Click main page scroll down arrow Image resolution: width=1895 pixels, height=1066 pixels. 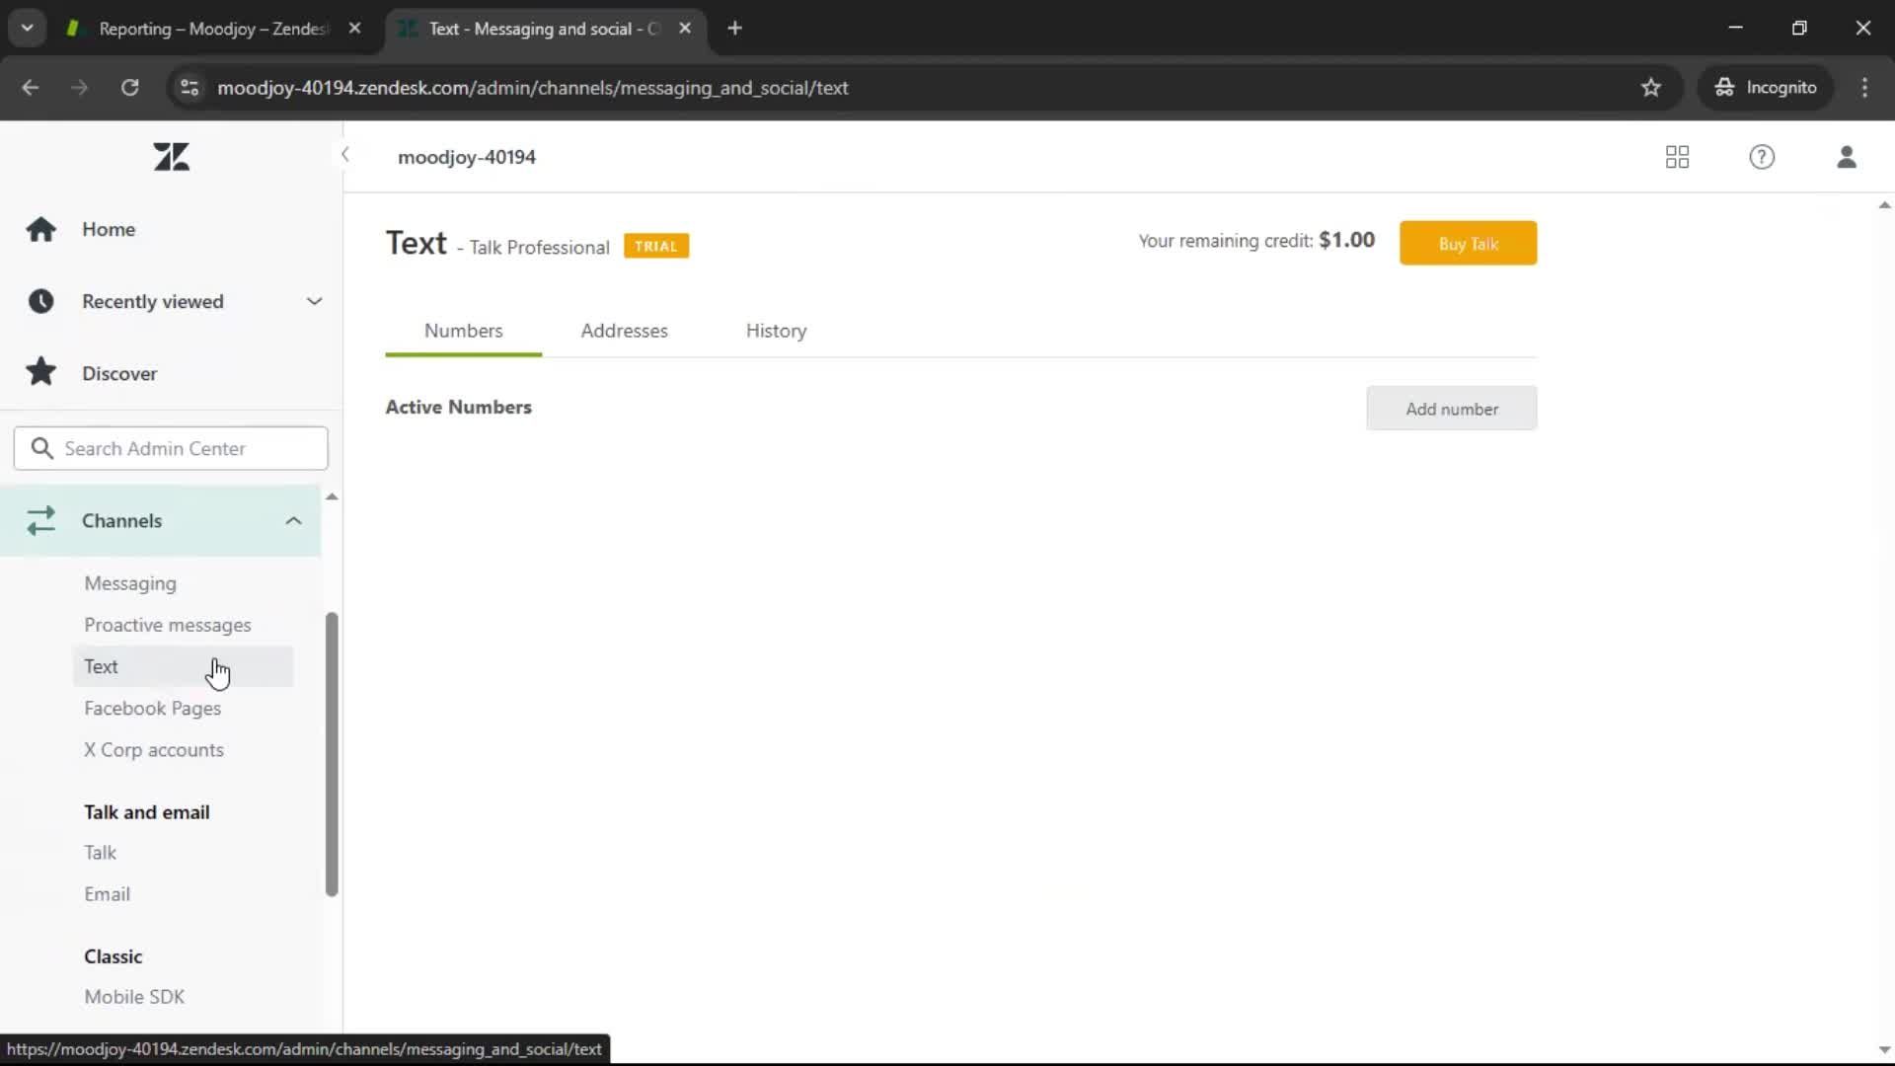[x=1884, y=1050]
